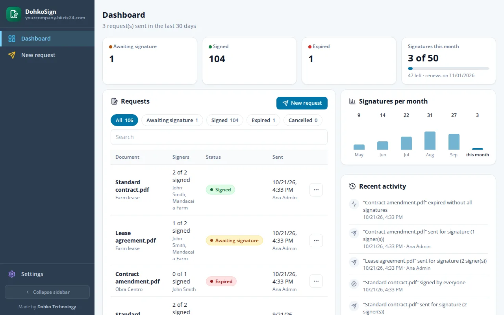Image resolution: width=504 pixels, height=315 pixels.
Task: Click the Dohko Technology link
Action: click(57, 307)
